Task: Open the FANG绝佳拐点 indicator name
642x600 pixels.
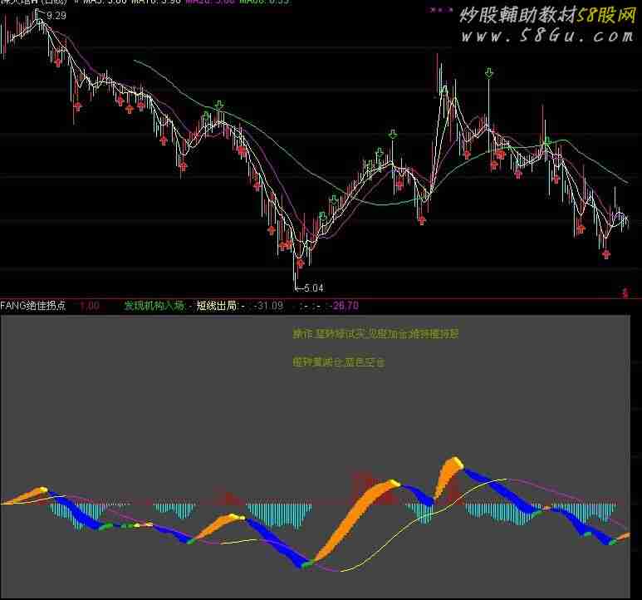Action: [x=33, y=306]
